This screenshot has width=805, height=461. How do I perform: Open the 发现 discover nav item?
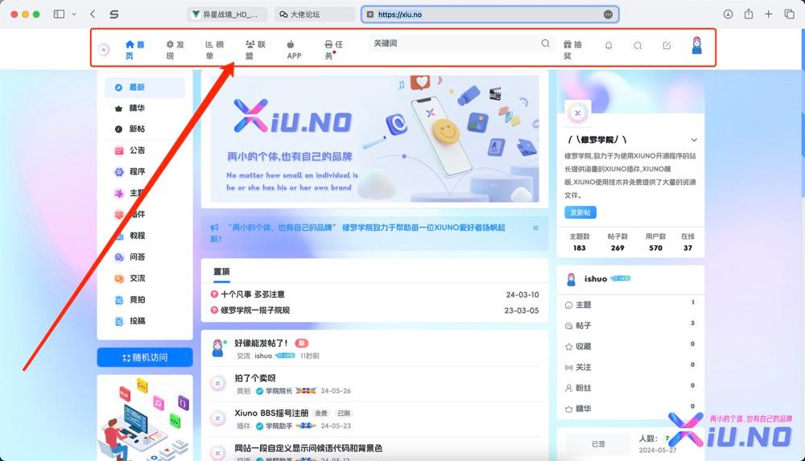click(175, 50)
